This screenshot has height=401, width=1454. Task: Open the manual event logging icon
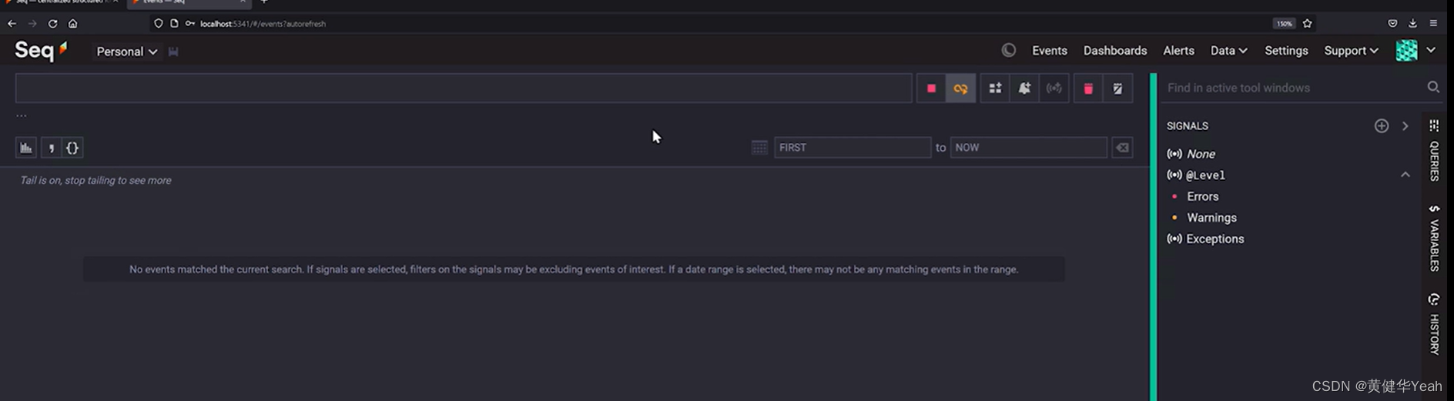coord(1117,89)
